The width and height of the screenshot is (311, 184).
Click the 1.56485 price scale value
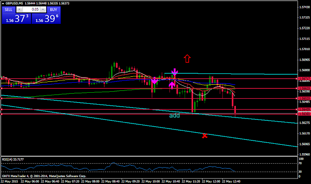click(305, 102)
